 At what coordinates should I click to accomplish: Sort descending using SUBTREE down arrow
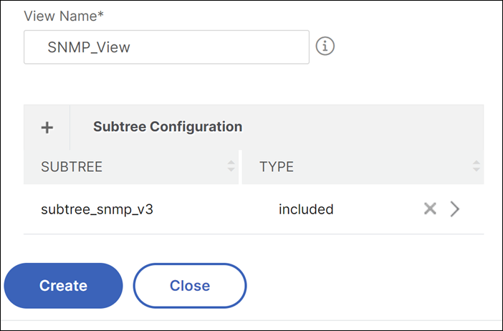pos(231,169)
